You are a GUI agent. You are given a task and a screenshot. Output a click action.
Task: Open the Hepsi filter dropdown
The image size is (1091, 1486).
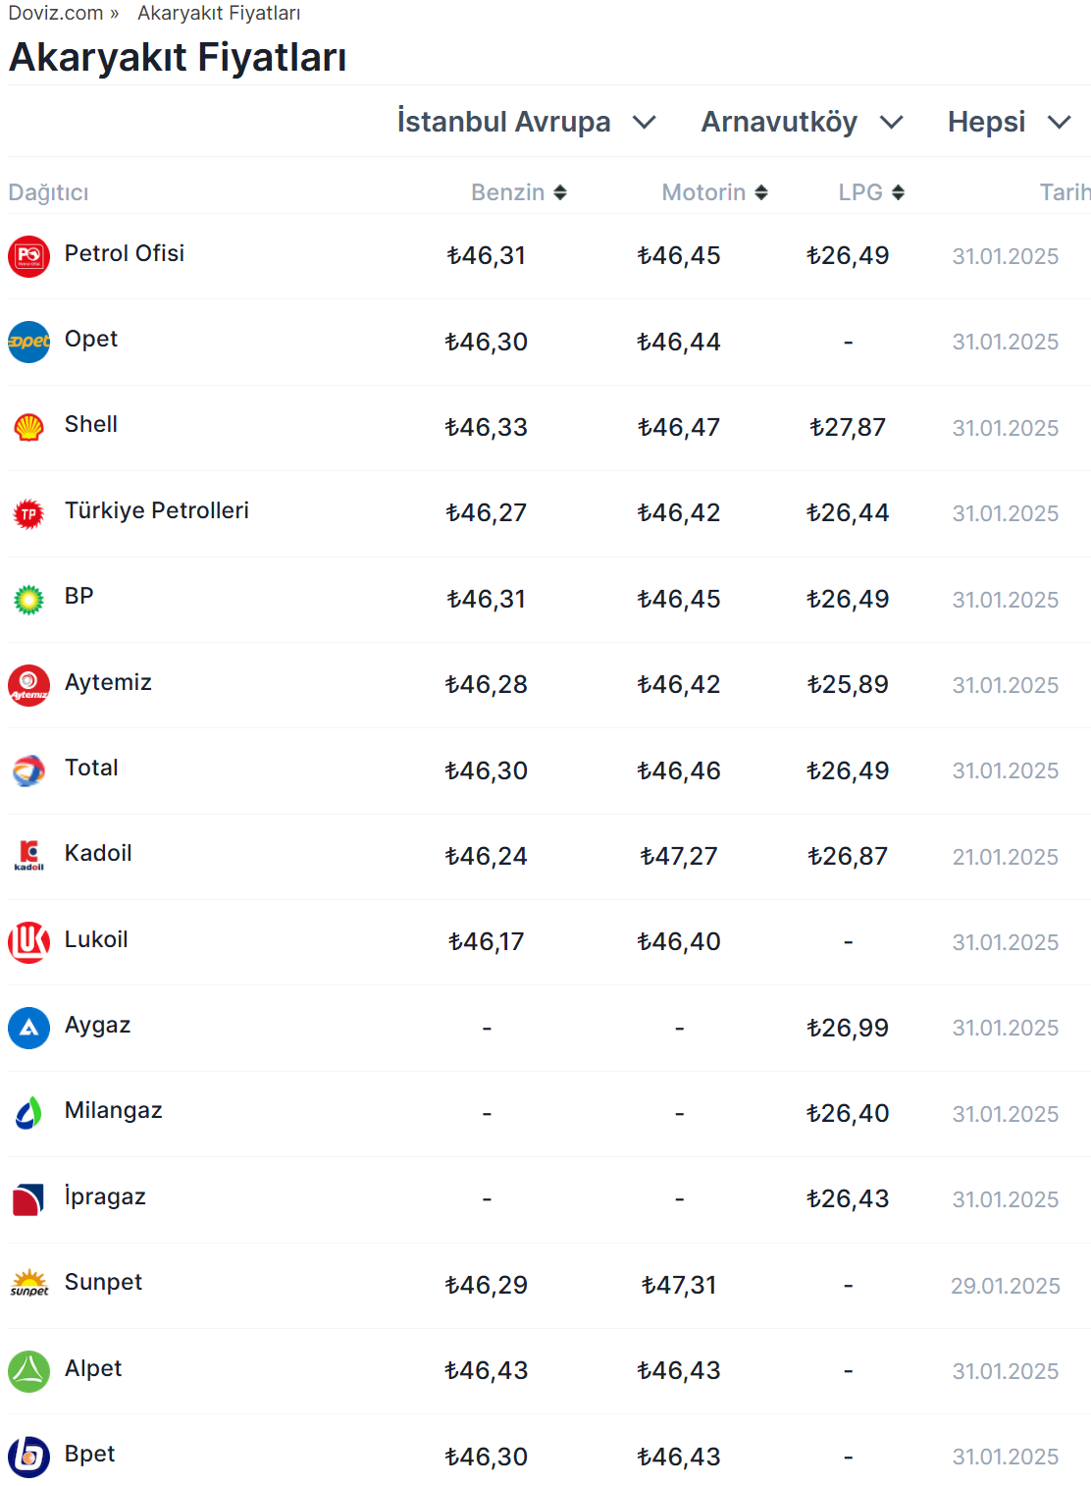tap(1008, 122)
